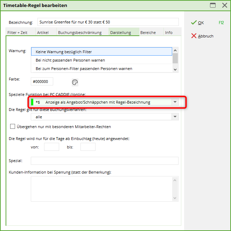
Task: Maximize the Timetable-Regel window
Action: (x=213, y=5)
